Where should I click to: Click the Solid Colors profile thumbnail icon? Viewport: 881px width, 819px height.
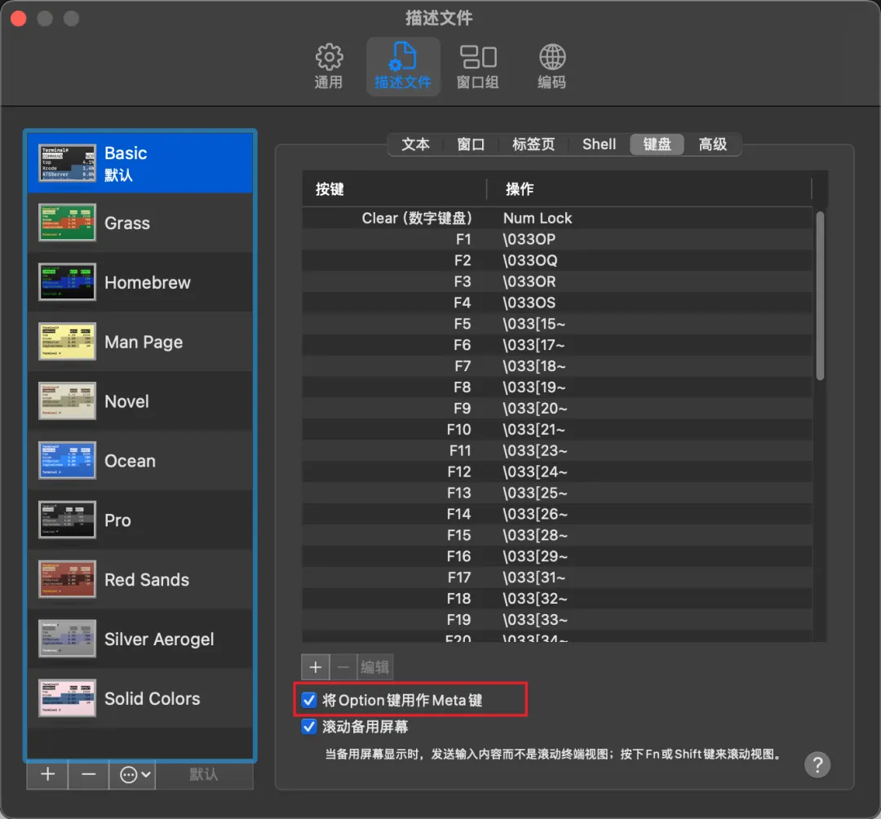pos(67,698)
